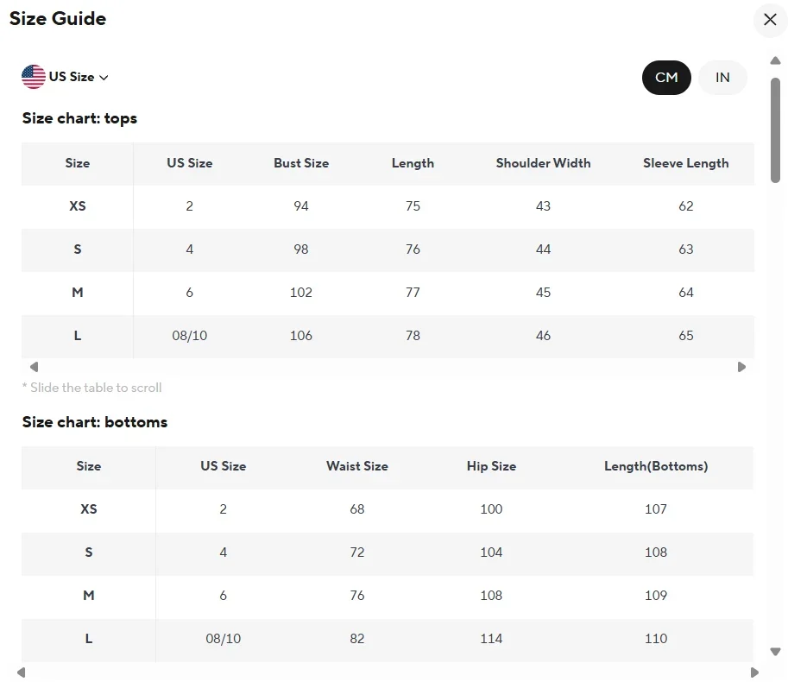
Task: Click the vertical scrollbar down arrow
Action: tap(775, 652)
